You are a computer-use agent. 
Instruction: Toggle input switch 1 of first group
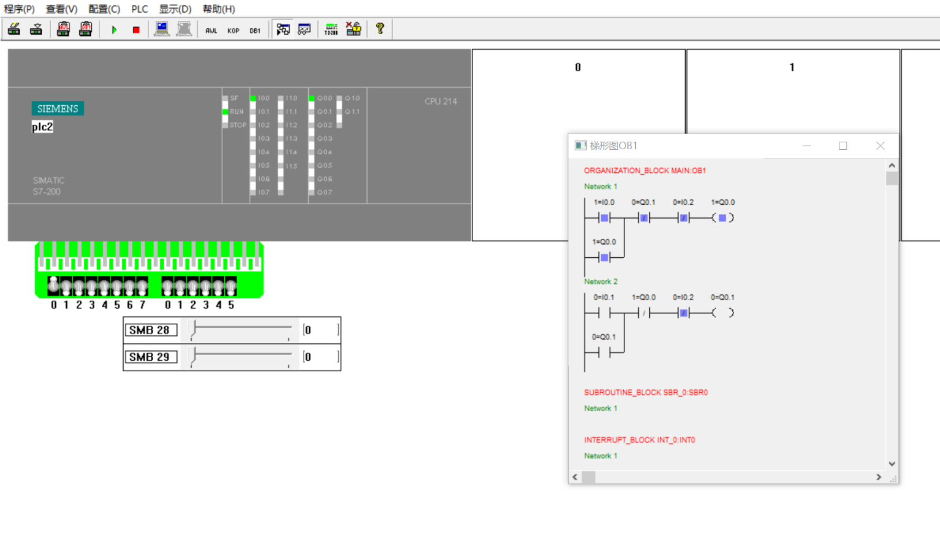point(66,286)
